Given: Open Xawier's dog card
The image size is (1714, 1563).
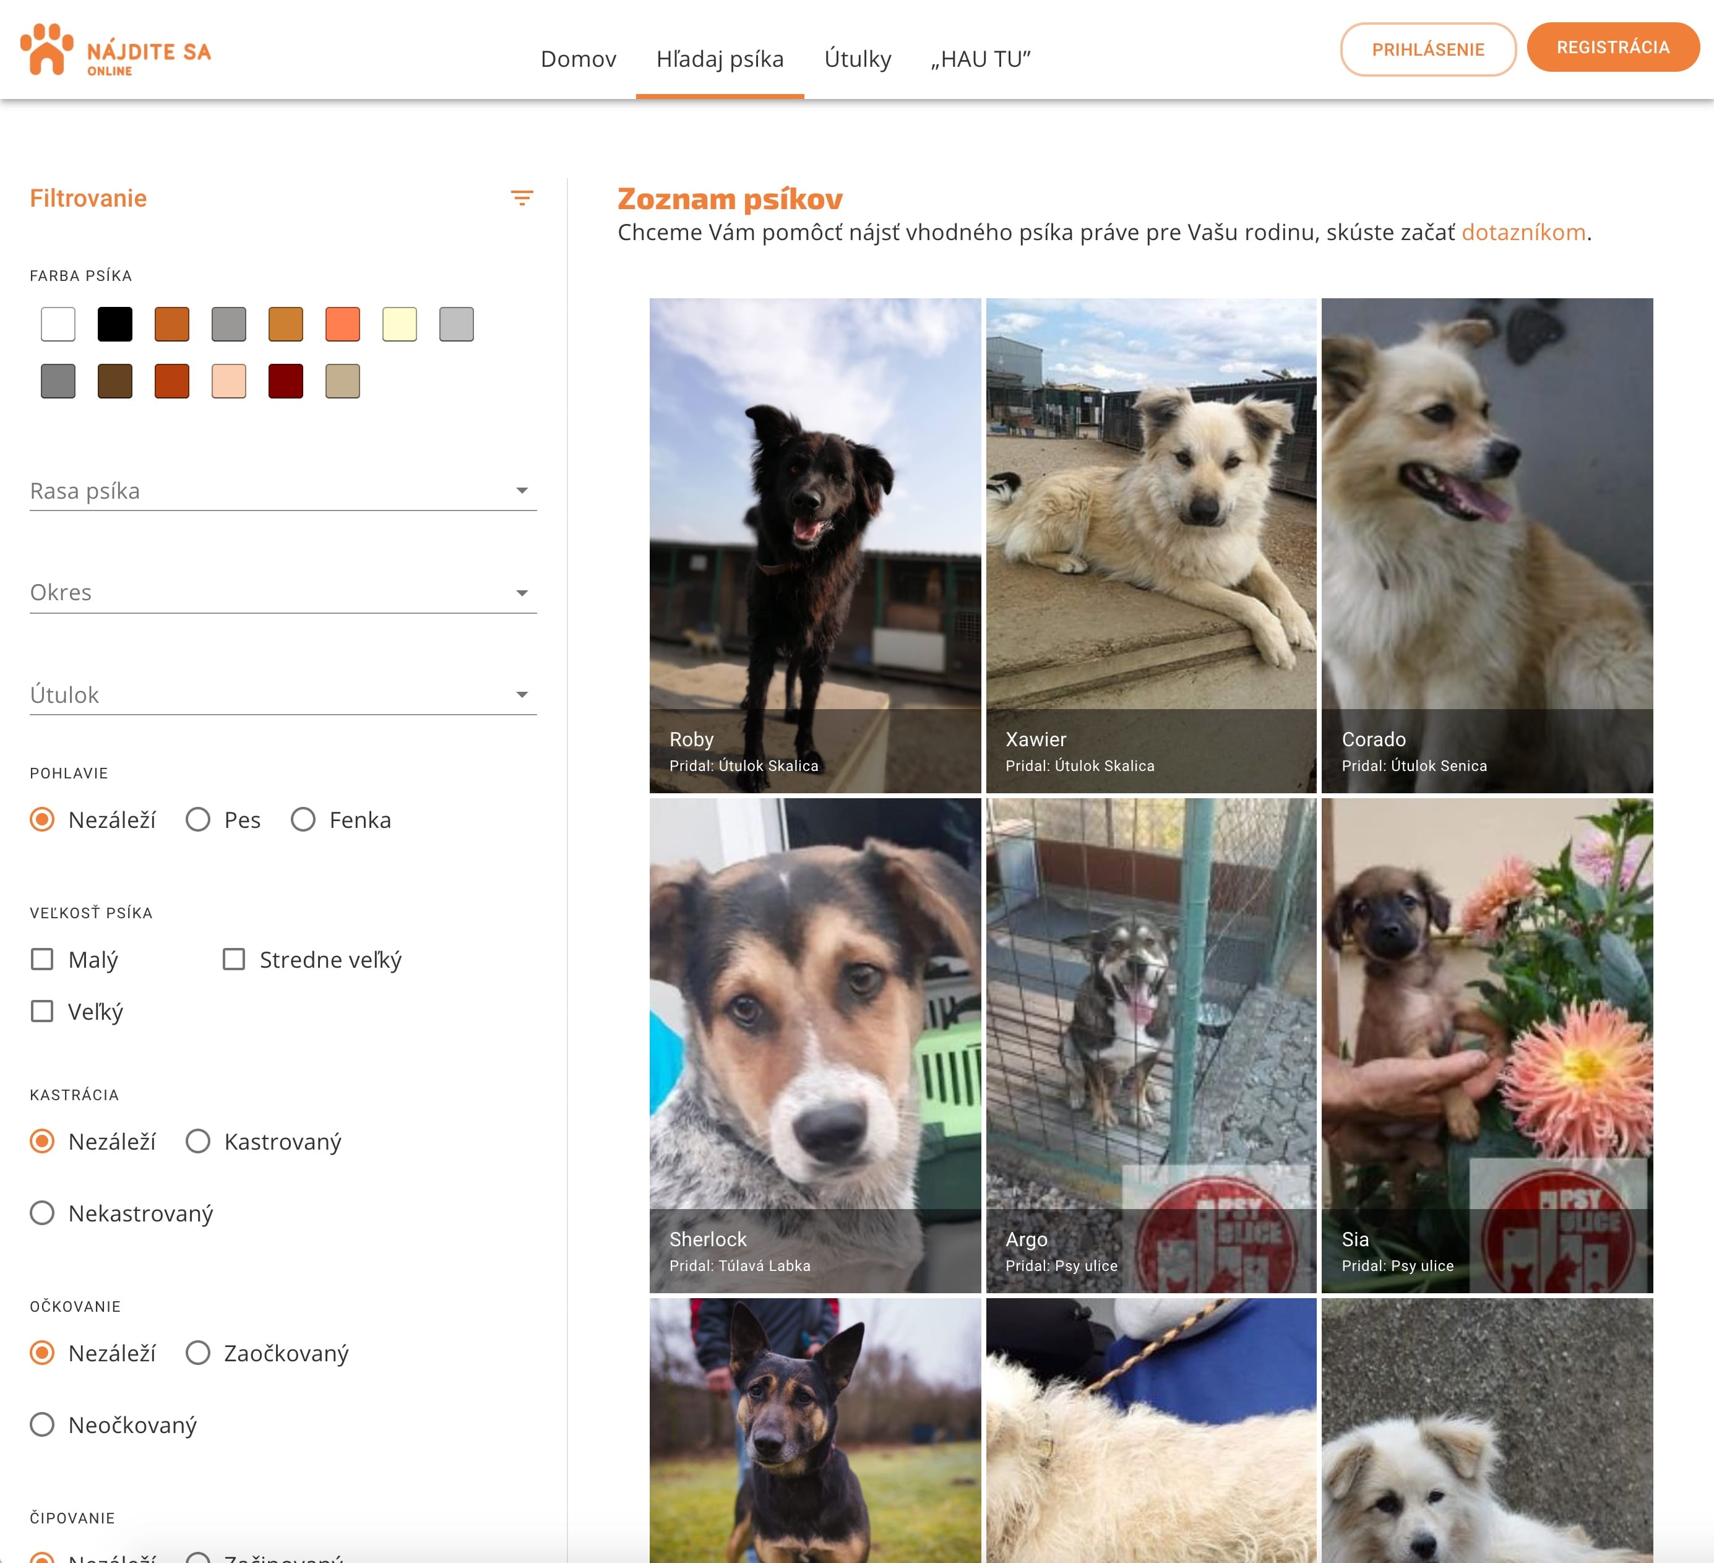Looking at the screenshot, I should (x=1151, y=545).
